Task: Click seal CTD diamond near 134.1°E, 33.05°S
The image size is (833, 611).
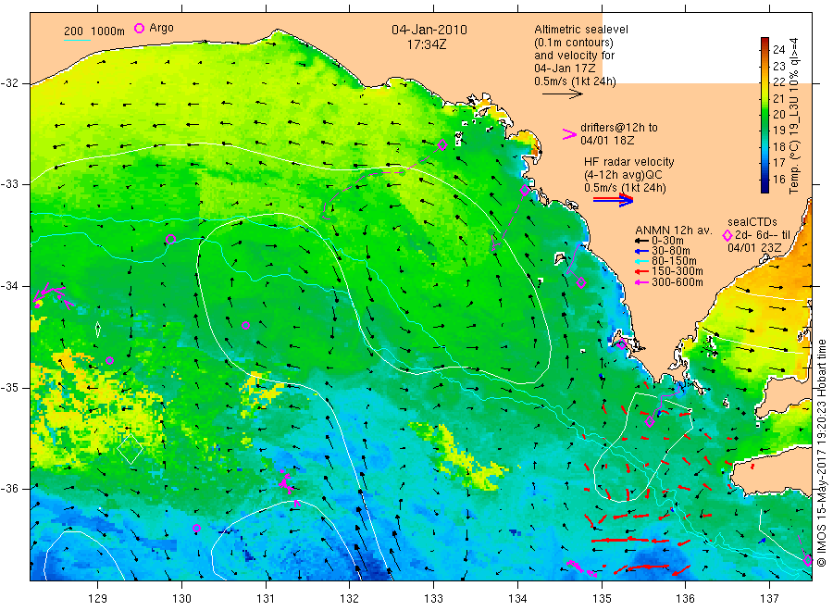Action: [525, 190]
